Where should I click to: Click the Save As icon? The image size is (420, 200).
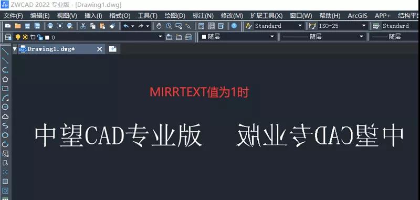(x=37, y=26)
